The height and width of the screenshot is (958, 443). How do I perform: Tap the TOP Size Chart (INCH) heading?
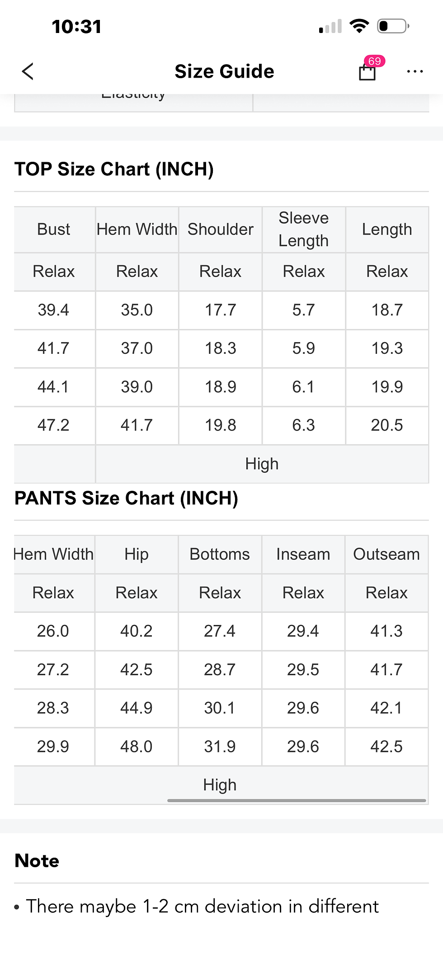pyautogui.click(x=114, y=169)
